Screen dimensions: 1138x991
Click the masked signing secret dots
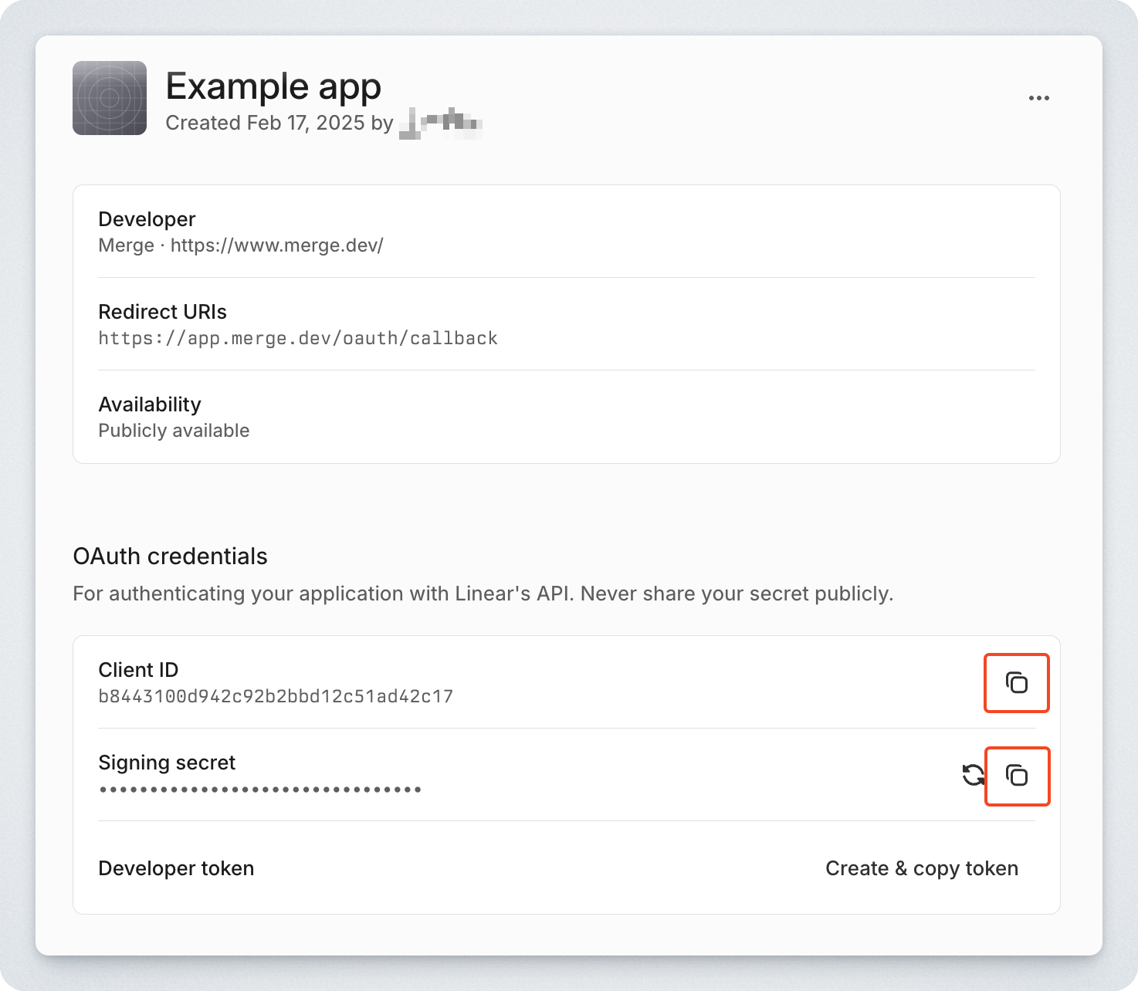tap(260, 790)
